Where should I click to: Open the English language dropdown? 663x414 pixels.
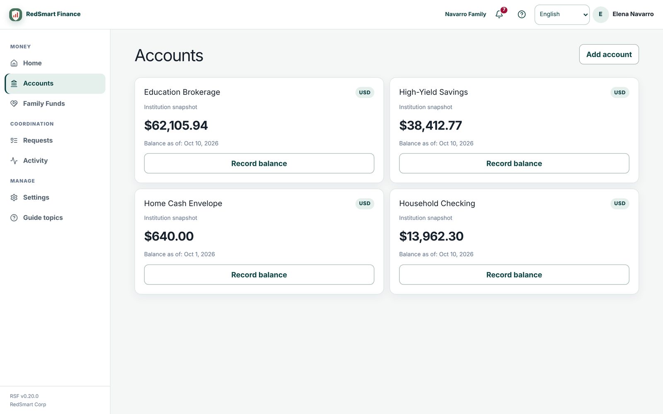coord(562,14)
